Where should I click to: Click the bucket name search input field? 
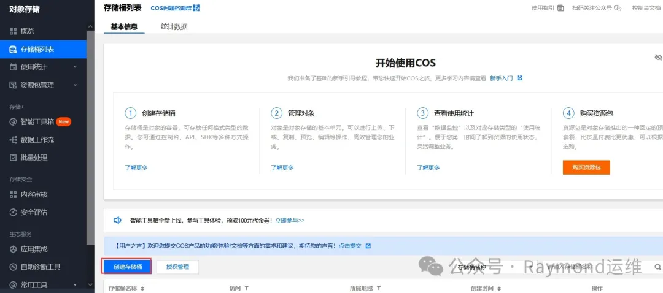(x=599, y=267)
